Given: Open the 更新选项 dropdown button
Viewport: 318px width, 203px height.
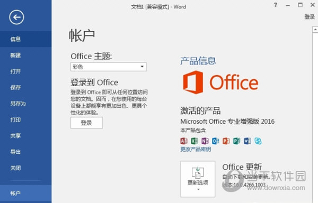Looking at the screenshot, I should click(x=198, y=179).
